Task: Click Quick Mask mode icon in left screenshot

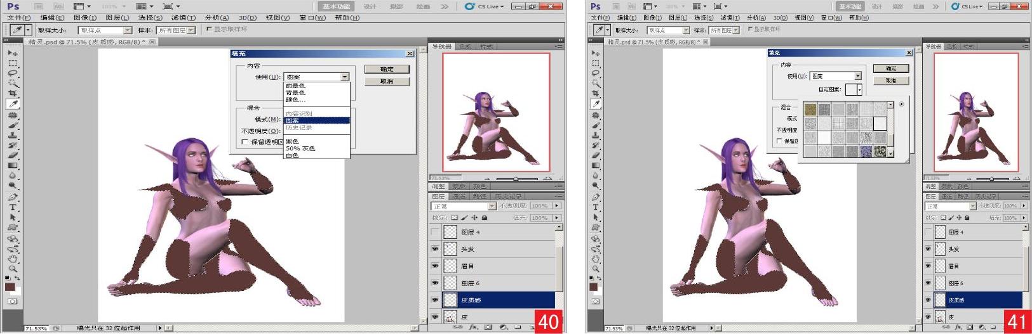Action: pyautogui.click(x=13, y=302)
